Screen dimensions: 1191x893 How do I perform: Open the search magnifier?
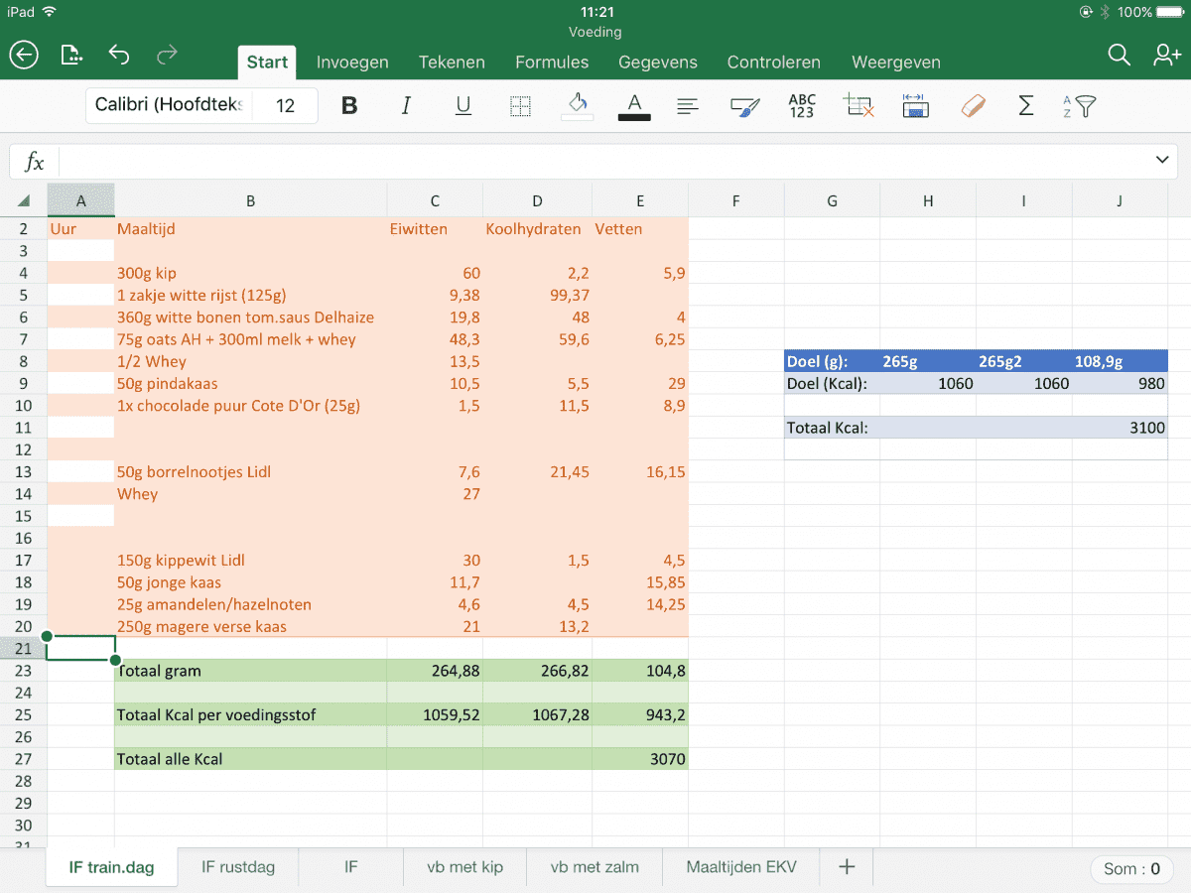click(1119, 56)
